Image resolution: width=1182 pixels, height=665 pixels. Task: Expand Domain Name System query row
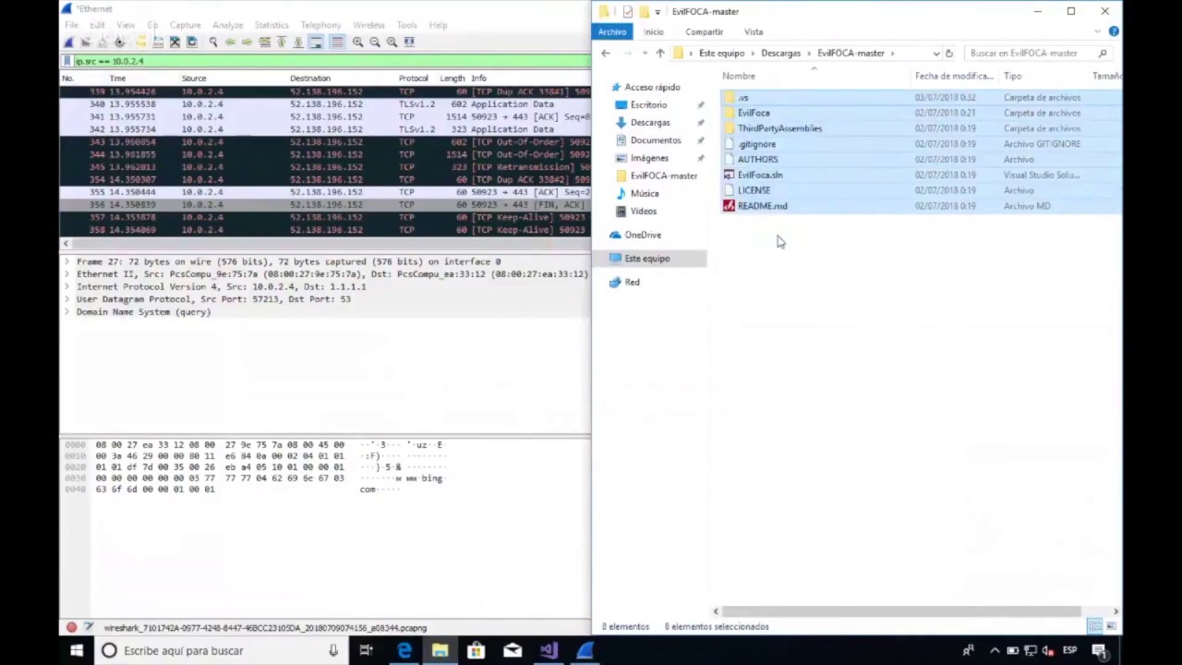point(66,312)
